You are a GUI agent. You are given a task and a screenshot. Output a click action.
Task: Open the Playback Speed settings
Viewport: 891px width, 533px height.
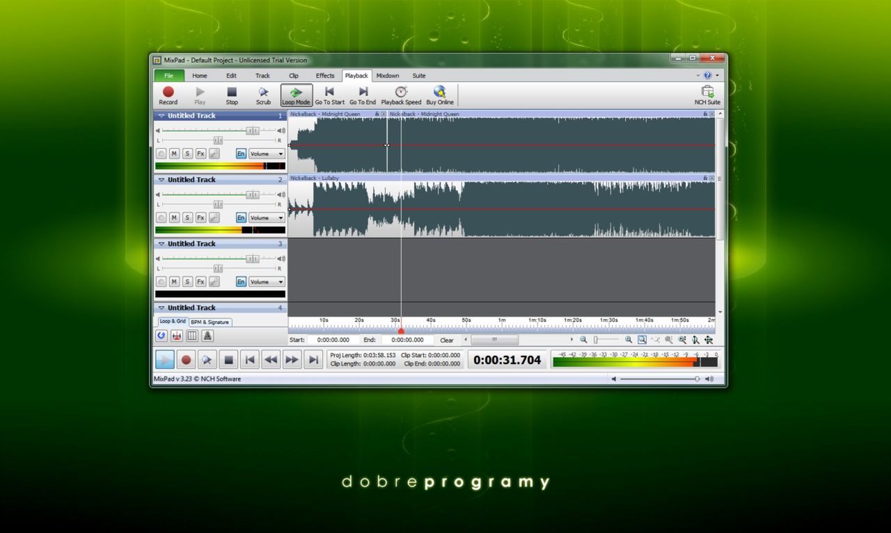(401, 95)
